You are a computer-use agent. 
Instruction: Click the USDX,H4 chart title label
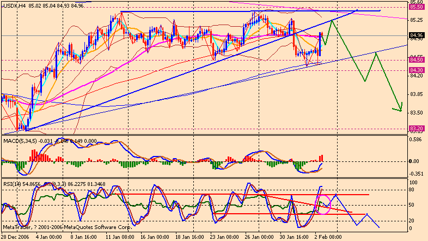click(14, 5)
